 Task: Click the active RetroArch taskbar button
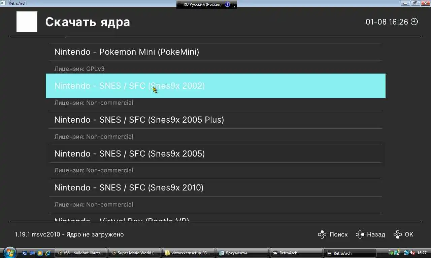point(350,253)
